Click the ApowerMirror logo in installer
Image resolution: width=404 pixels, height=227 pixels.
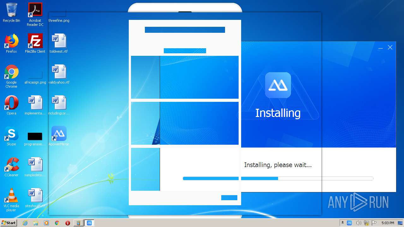(278, 85)
